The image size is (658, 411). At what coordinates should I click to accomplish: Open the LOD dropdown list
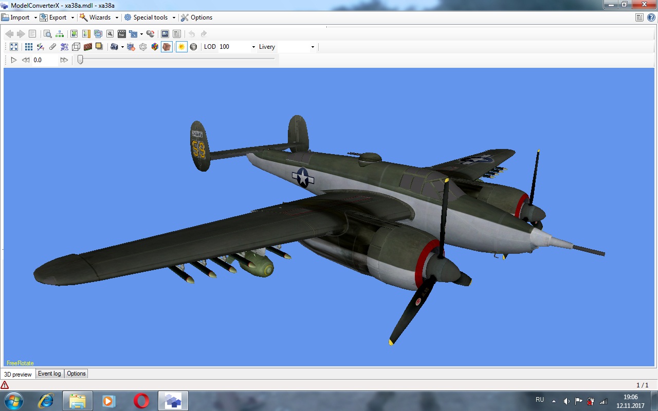point(253,47)
